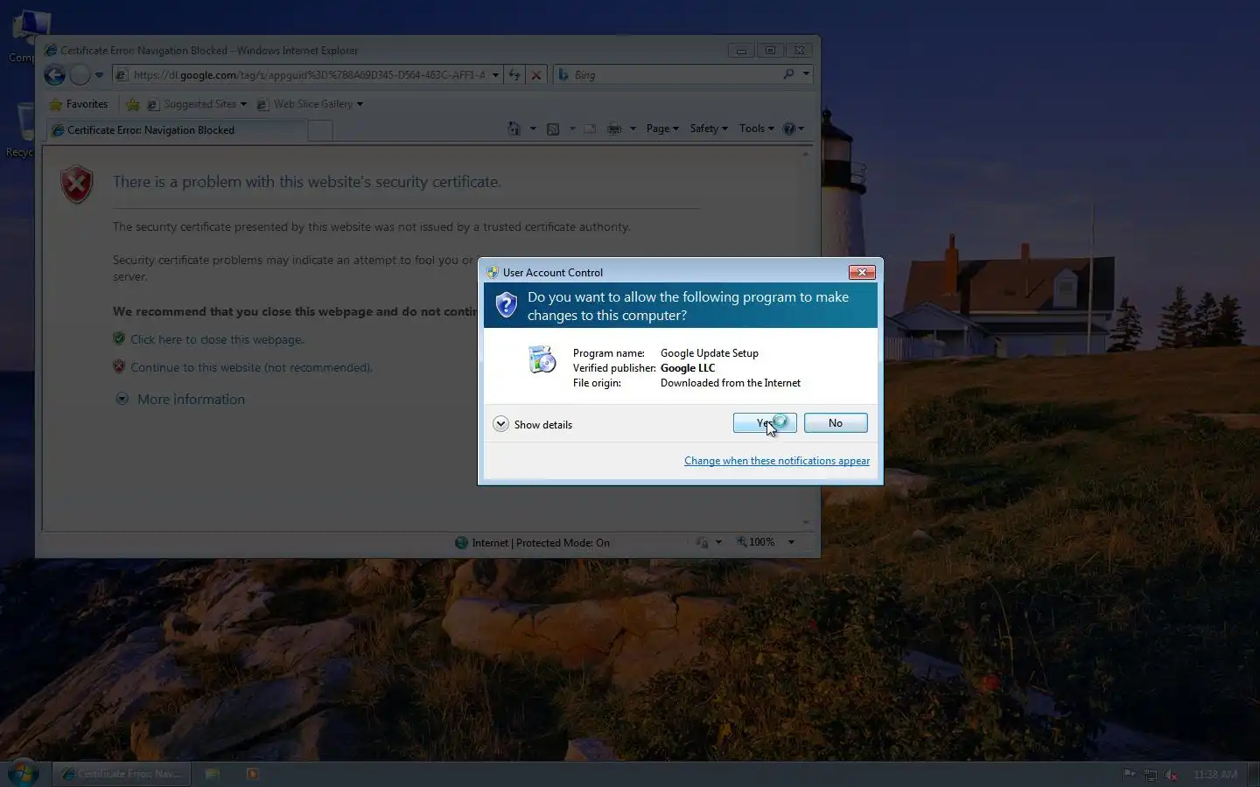The width and height of the screenshot is (1260, 787).
Task: Click the volume muted tray icon
Action: 1172,775
